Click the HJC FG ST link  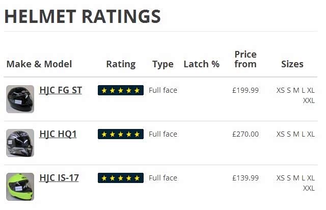pos(61,90)
